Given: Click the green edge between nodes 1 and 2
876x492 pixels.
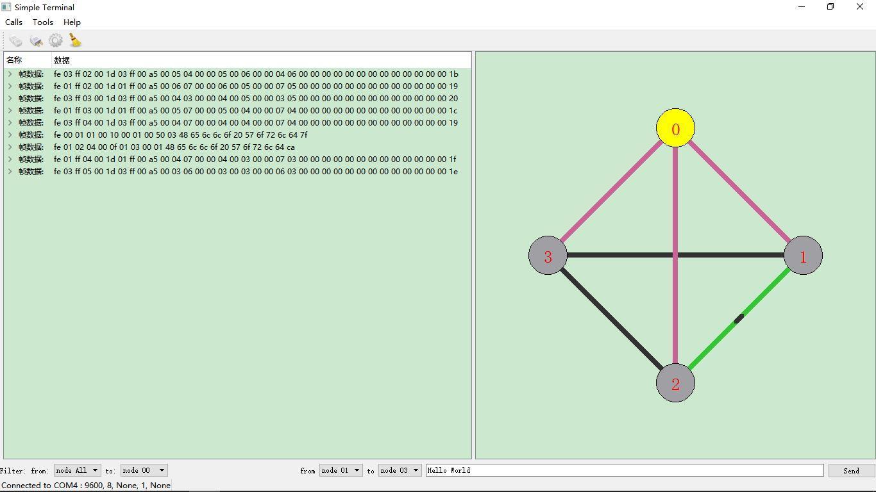Looking at the screenshot, I should (739, 319).
